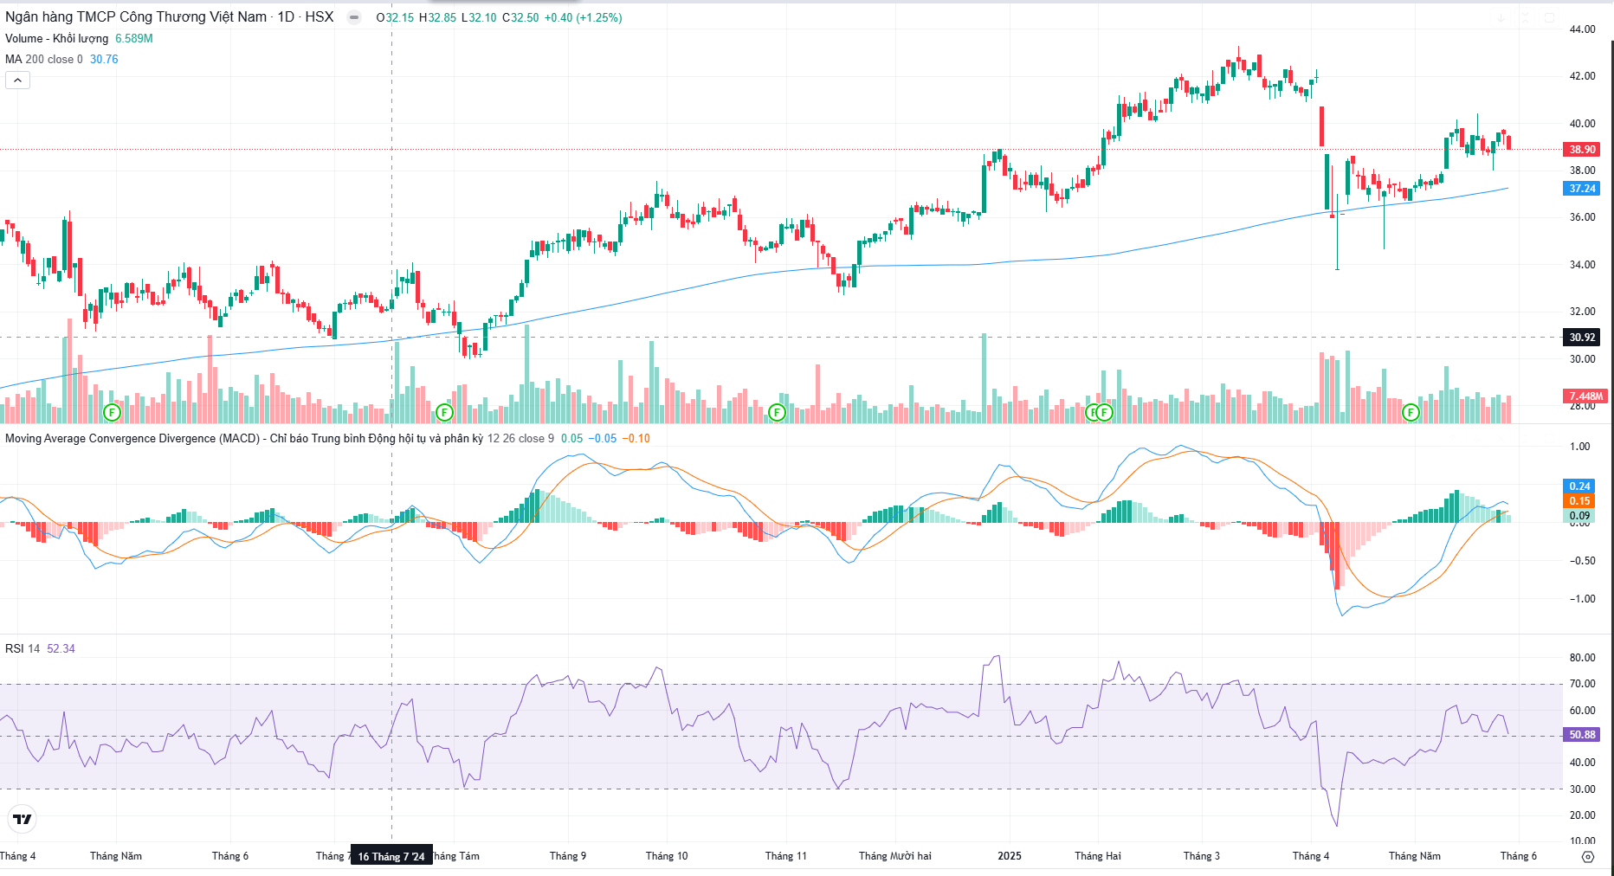
Task: Click the RSI value 52.34 in legend
Action: click(61, 648)
